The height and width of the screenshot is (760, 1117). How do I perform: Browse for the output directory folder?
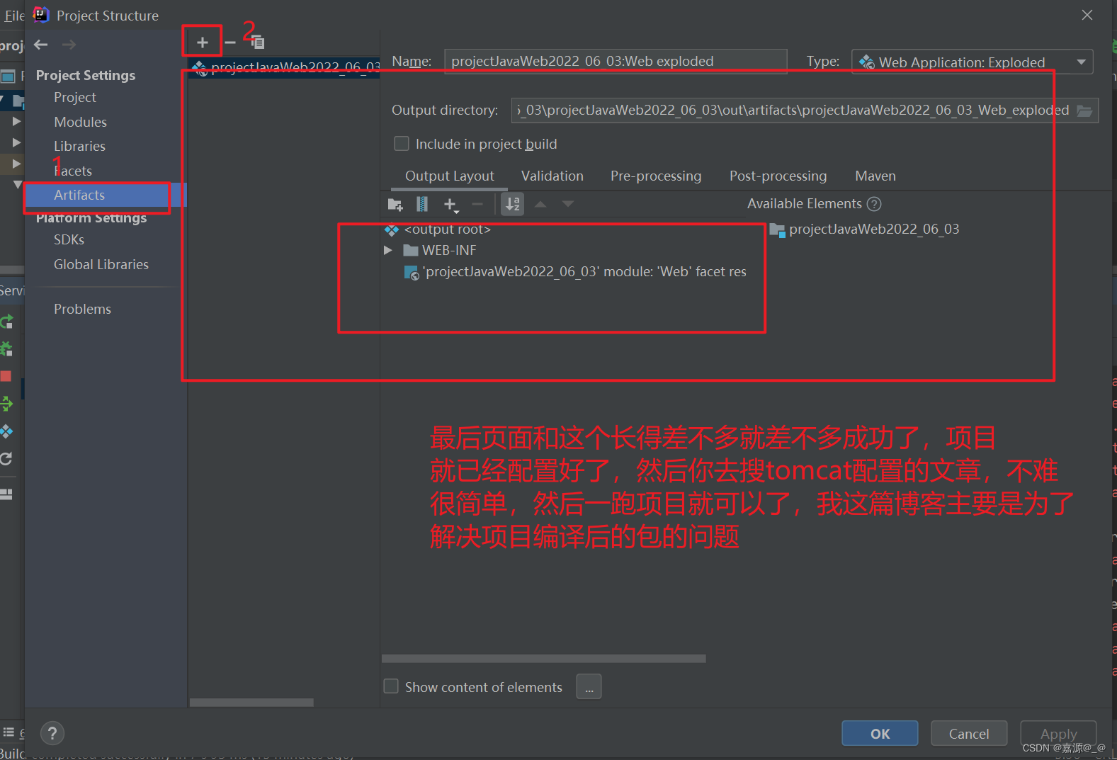point(1084,110)
